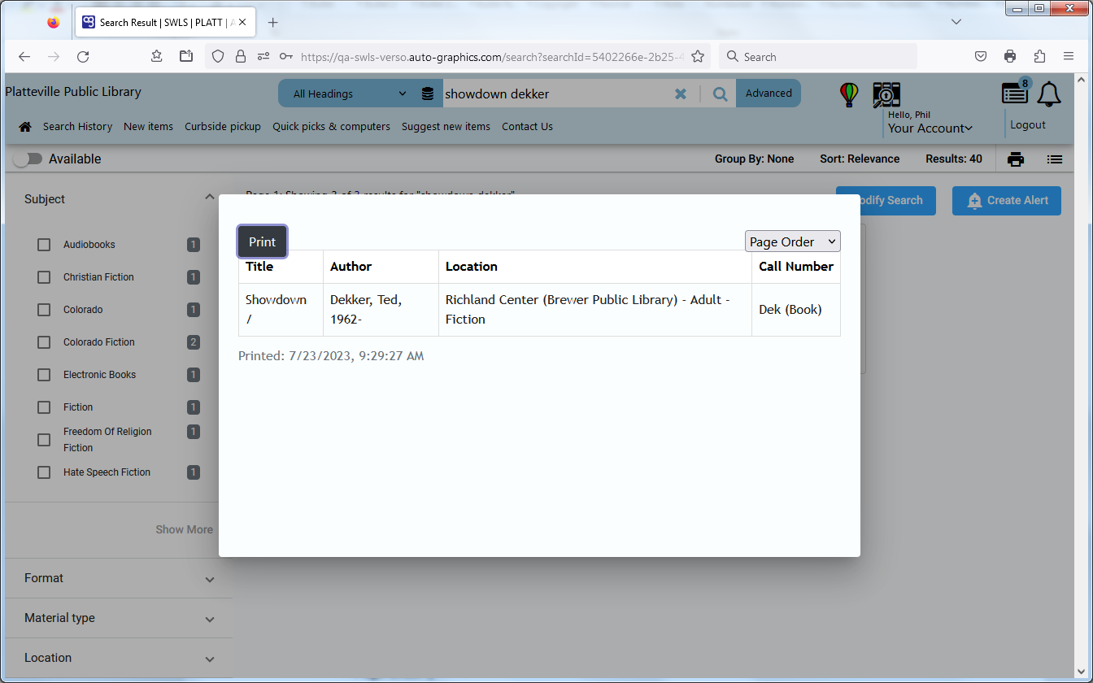This screenshot has width=1093, height=683.
Task: Open the Firefox hamburger menu
Action: tap(1069, 56)
